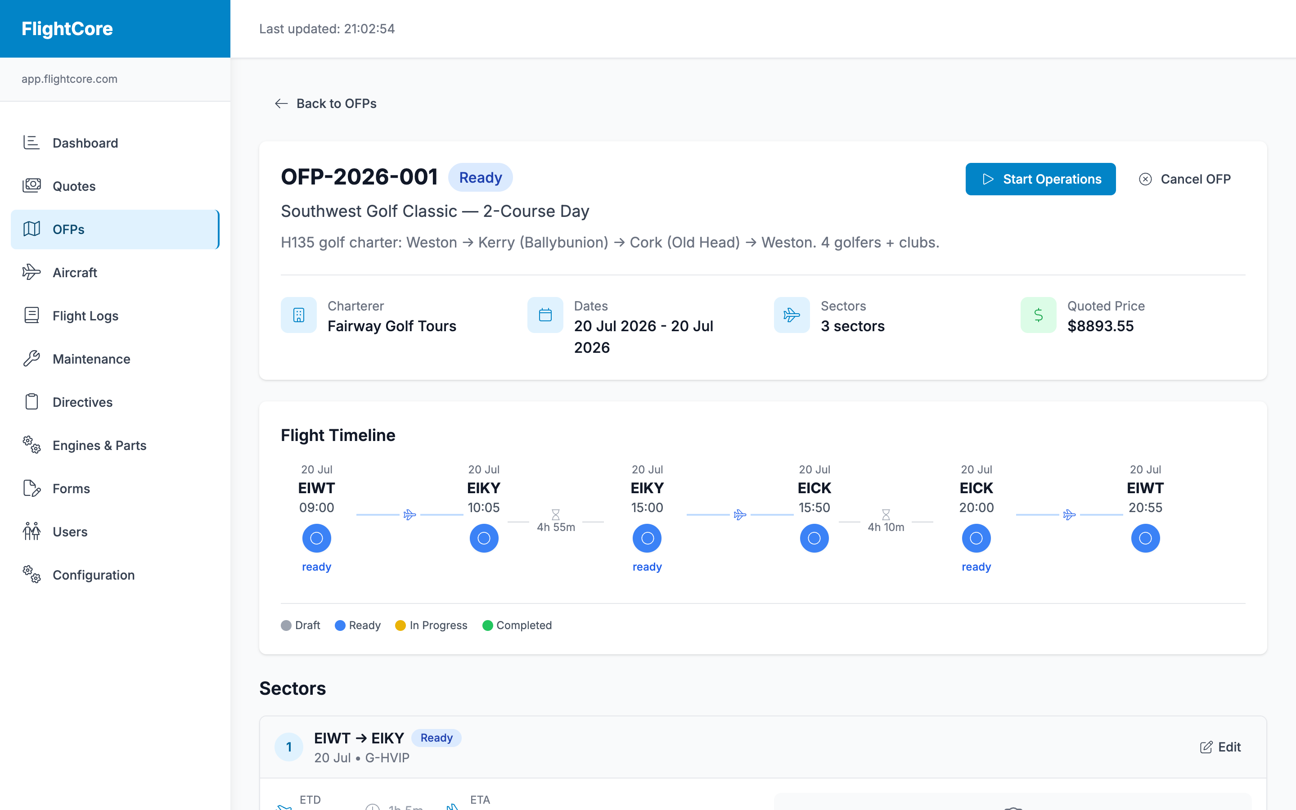Click the EICK 20:00 departure timeline marker
This screenshot has width=1296, height=810.
coord(976,538)
